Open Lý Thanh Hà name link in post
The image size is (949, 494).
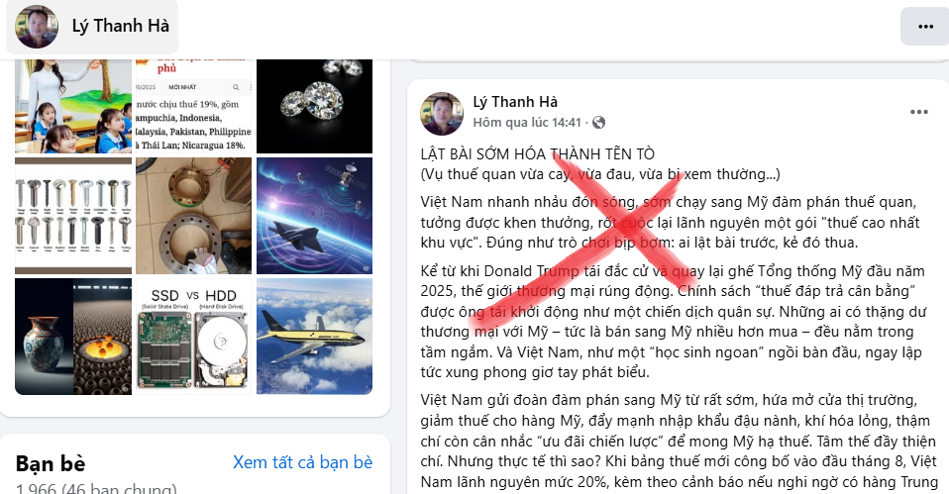(515, 102)
